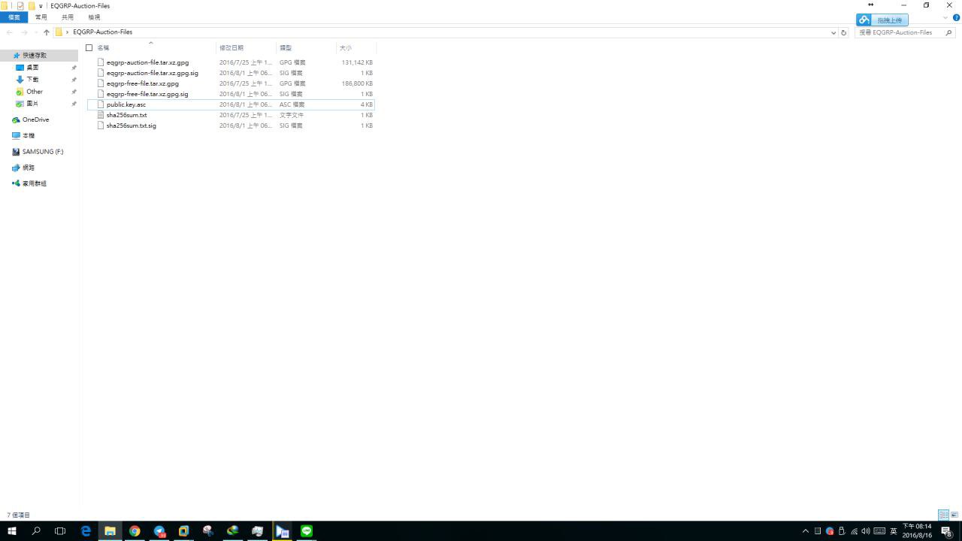Open 桌面 in the navigation pane
The image size is (962, 541).
tap(32, 68)
